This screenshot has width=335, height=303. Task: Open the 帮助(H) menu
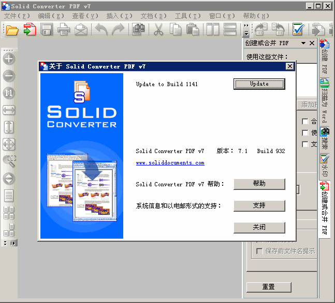coord(256,16)
